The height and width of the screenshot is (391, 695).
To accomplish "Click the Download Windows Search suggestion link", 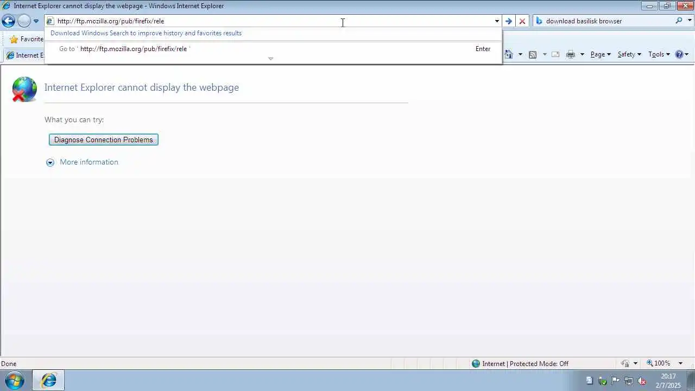I will pos(146,33).
